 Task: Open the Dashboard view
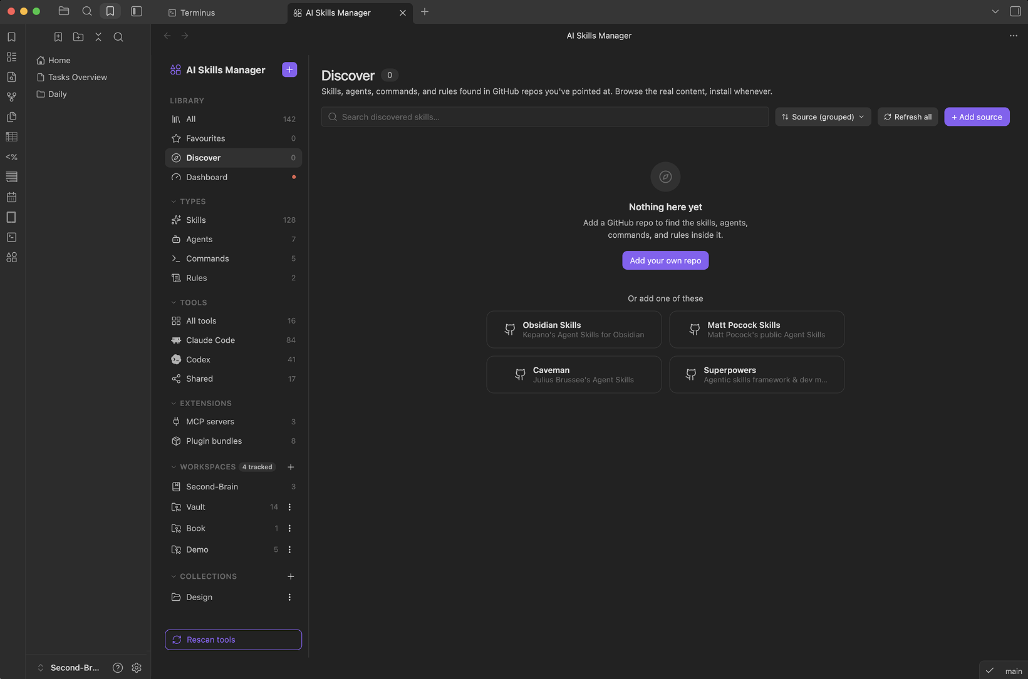[x=233, y=177]
